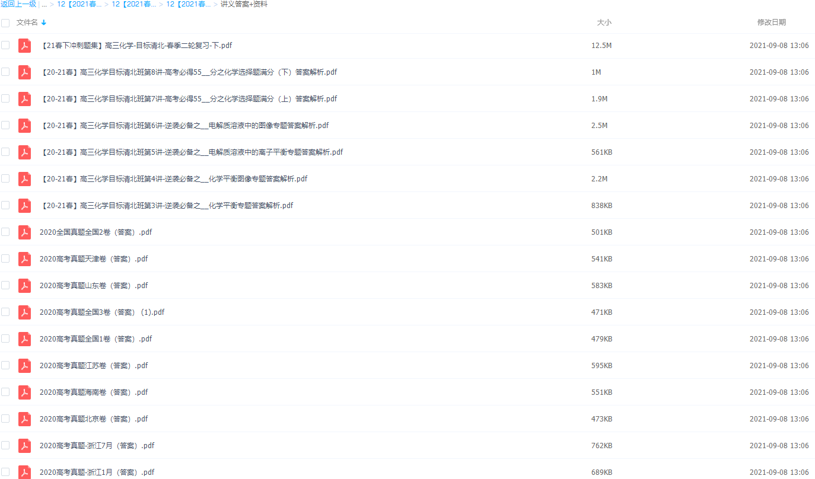Click PDF icon for 2020高考真题-浙江7月 file
Viewport: 815px width, 479px height.
pyautogui.click(x=24, y=446)
